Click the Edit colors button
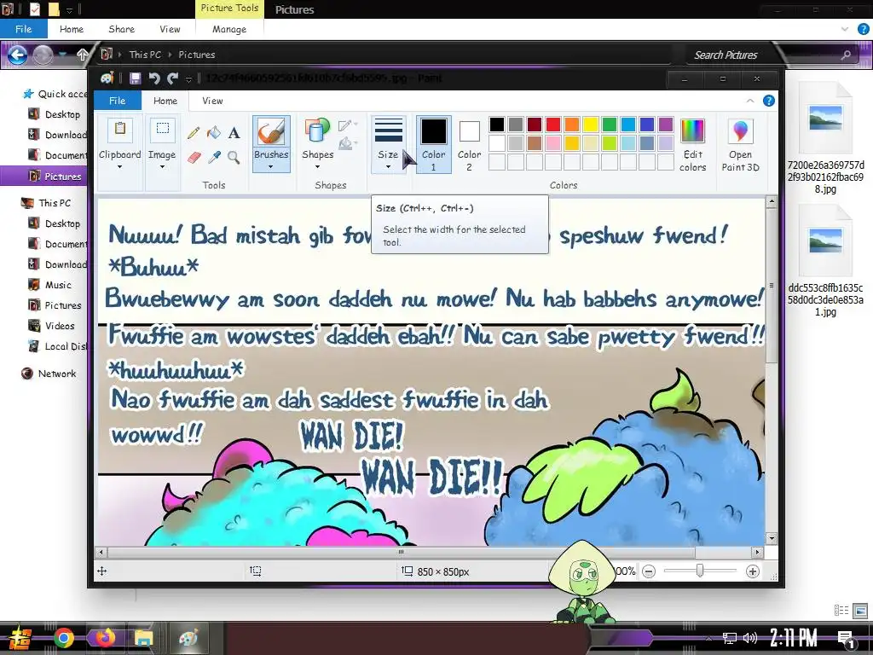Viewport: 873px width, 655px height. click(692, 145)
